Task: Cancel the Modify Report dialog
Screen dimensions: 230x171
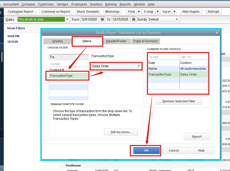Action: [174, 151]
